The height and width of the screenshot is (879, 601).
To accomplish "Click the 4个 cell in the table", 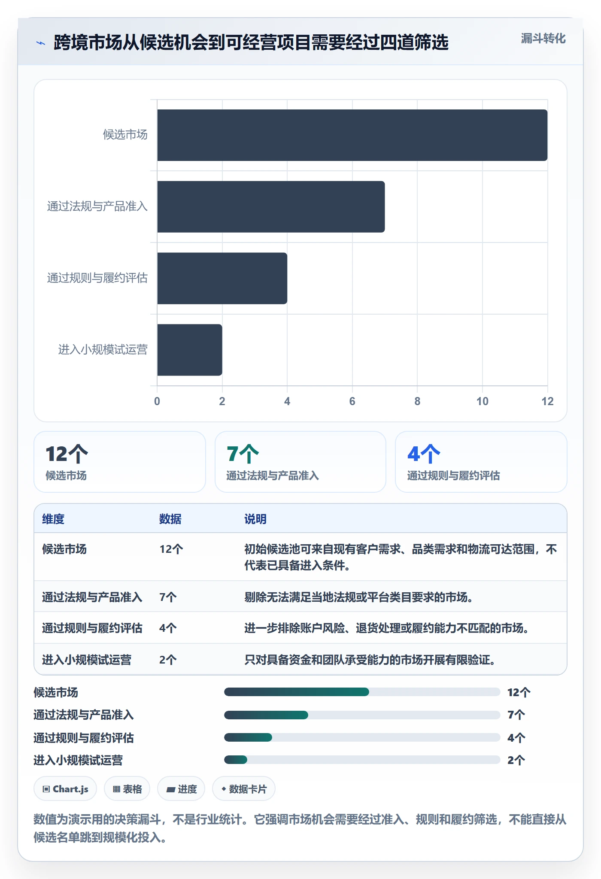I will pyautogui.click(x=168, y=628).
